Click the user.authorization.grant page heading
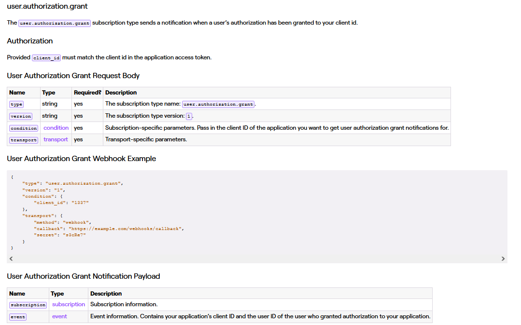 coord(47,6)
